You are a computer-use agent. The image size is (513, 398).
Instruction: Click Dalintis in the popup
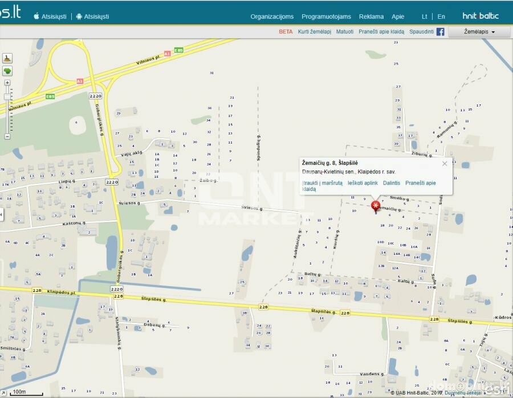pos(392,183)
